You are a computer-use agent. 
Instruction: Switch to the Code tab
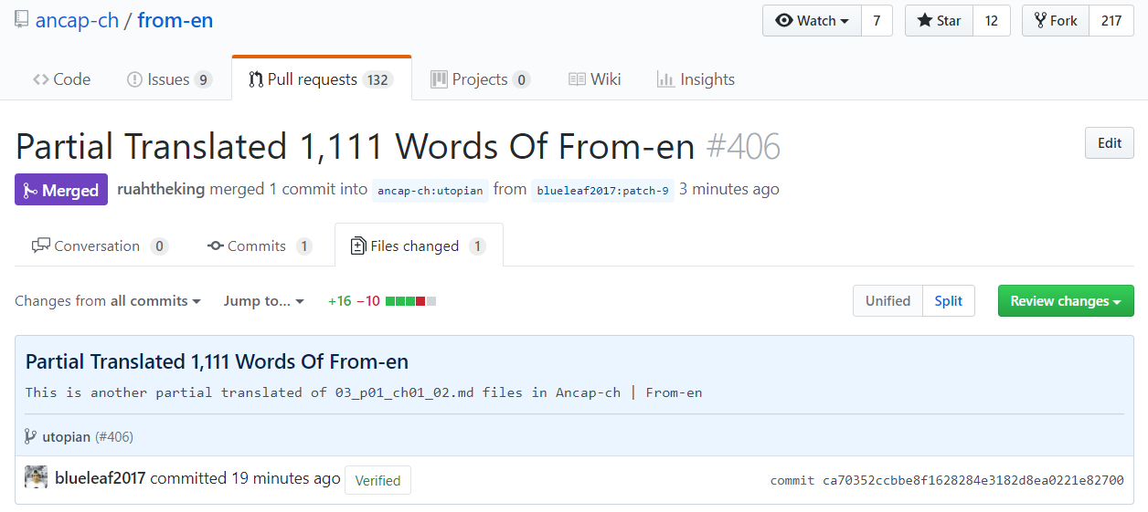[62, 79]
